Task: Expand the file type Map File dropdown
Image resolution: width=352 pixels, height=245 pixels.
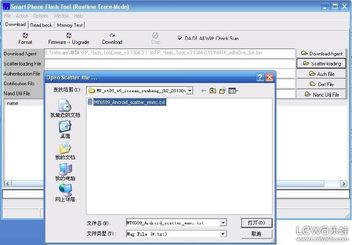Action: 223,234
